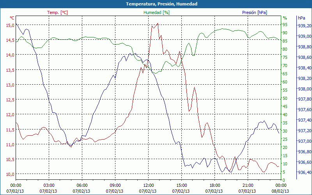Click the 938,60 pressure axis value
This screenshot has width=312, height=195.
(305, 57)
